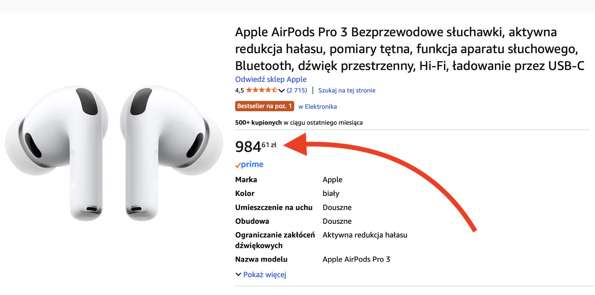Visit the 'Odwiedź sklep Apple' store link
This screenshot has height=295, width=595.
coord(271,79)
